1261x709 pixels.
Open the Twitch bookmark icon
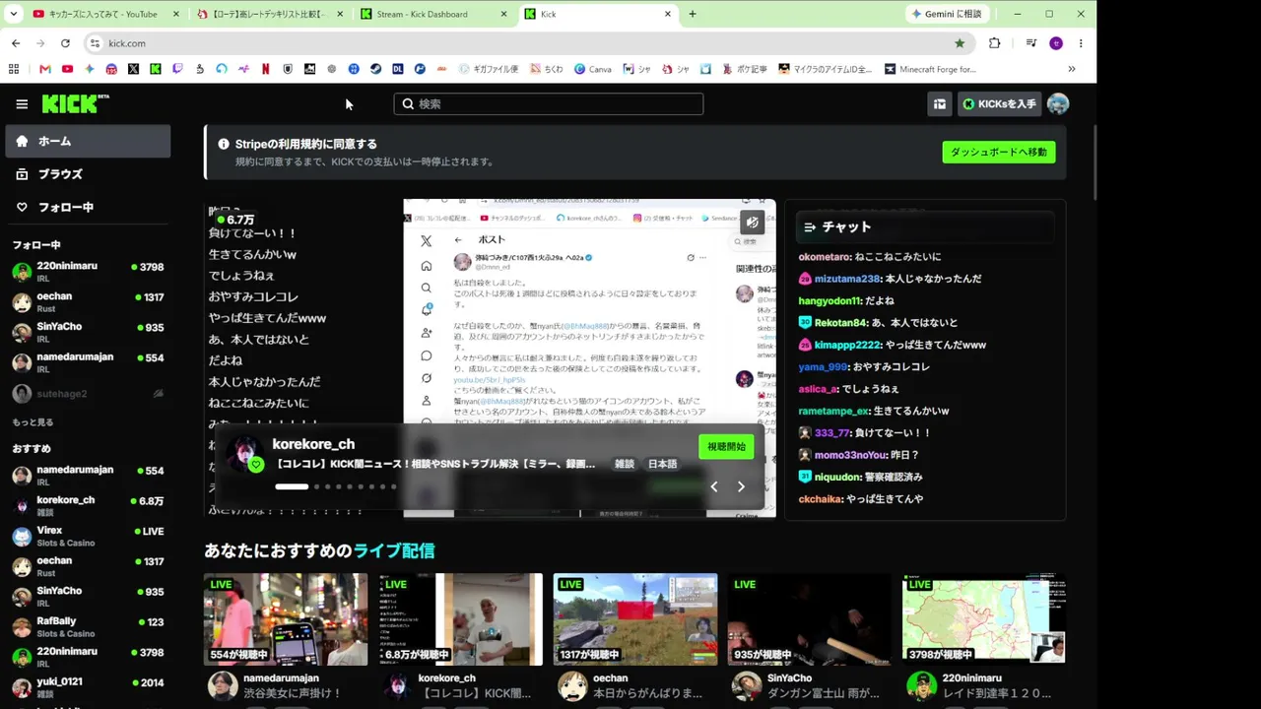[177, 69]
